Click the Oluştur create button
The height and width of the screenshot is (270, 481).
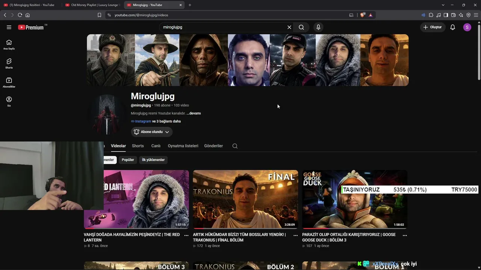pos(433,27)
